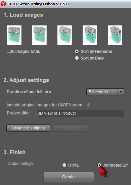Select Animated Gif output radio button

click(x=99, y=165)
